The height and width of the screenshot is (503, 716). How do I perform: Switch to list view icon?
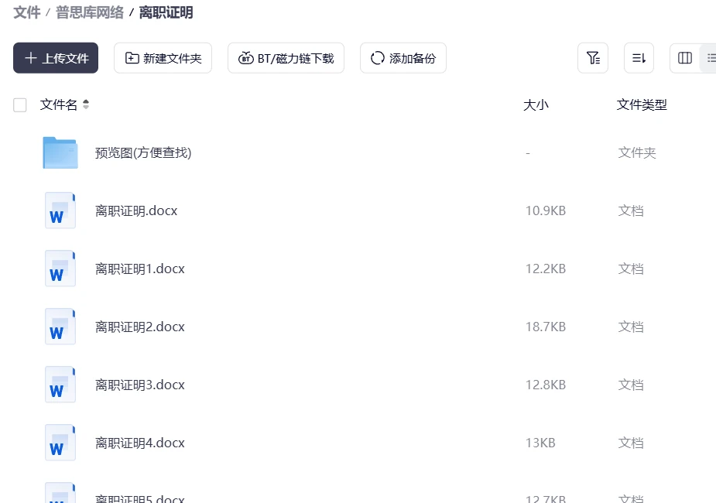pyautogui.click(x=710, y=58)
